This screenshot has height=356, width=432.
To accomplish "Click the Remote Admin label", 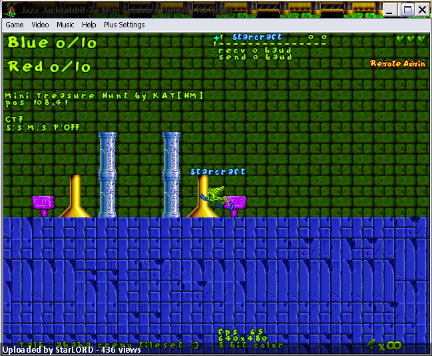I will 397,63.
